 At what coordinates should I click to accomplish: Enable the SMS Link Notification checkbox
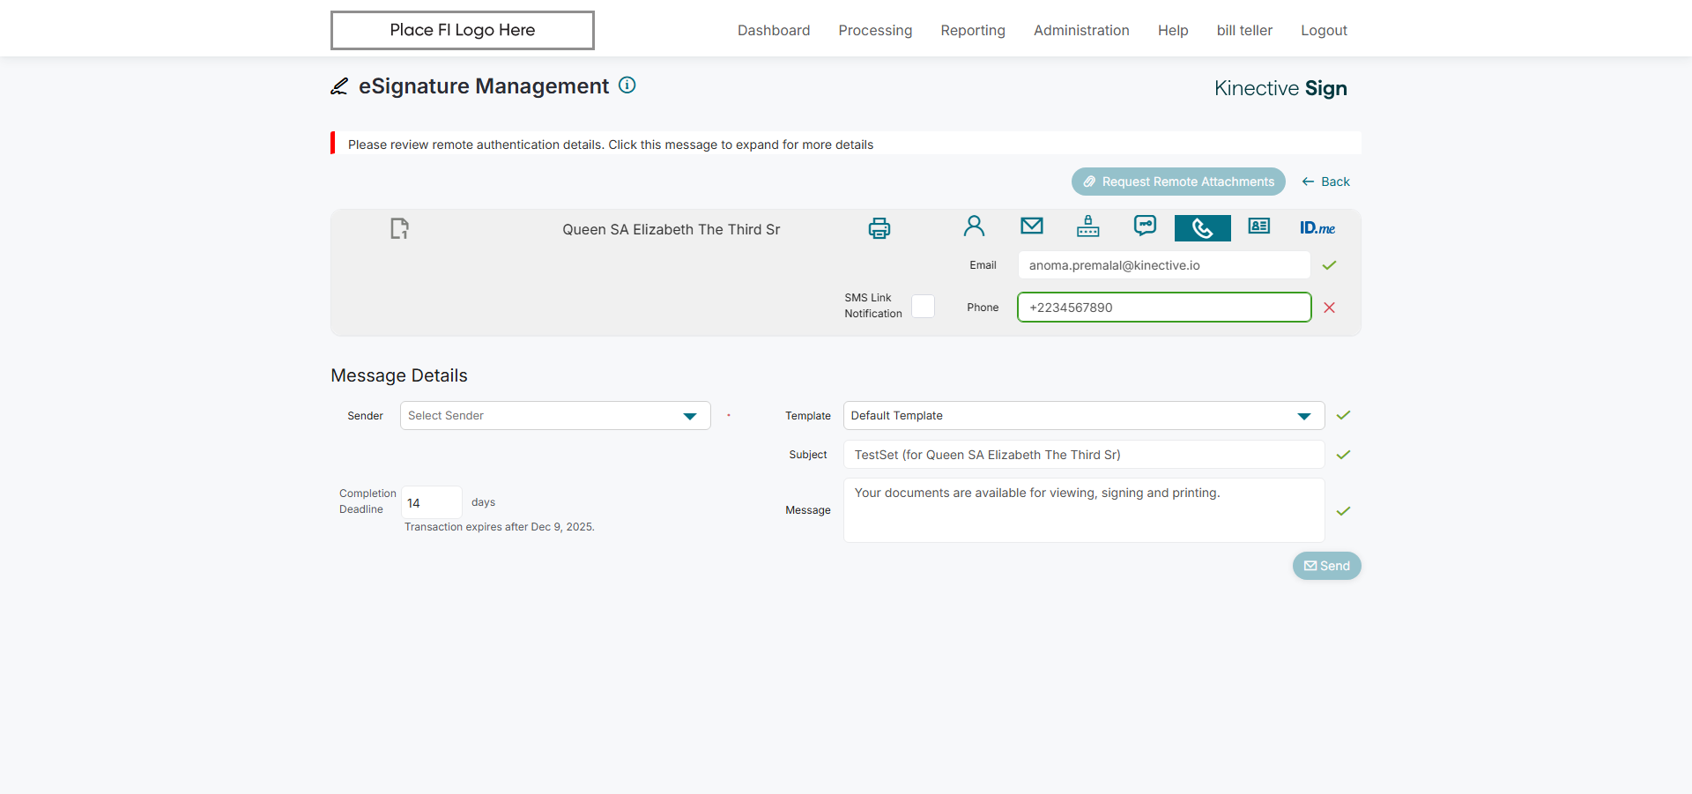click(x=923, y=306)
